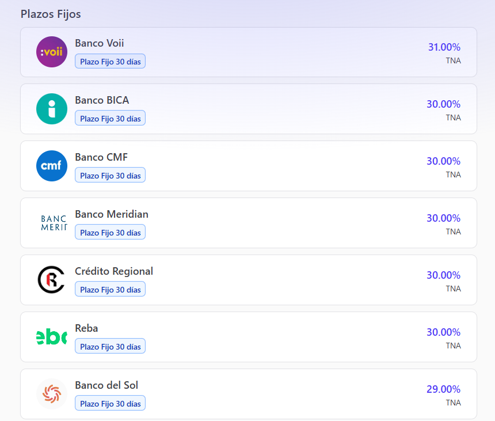
Task: Click the TNA label under Banco Voii's rate
Action: tap(454, 60)
